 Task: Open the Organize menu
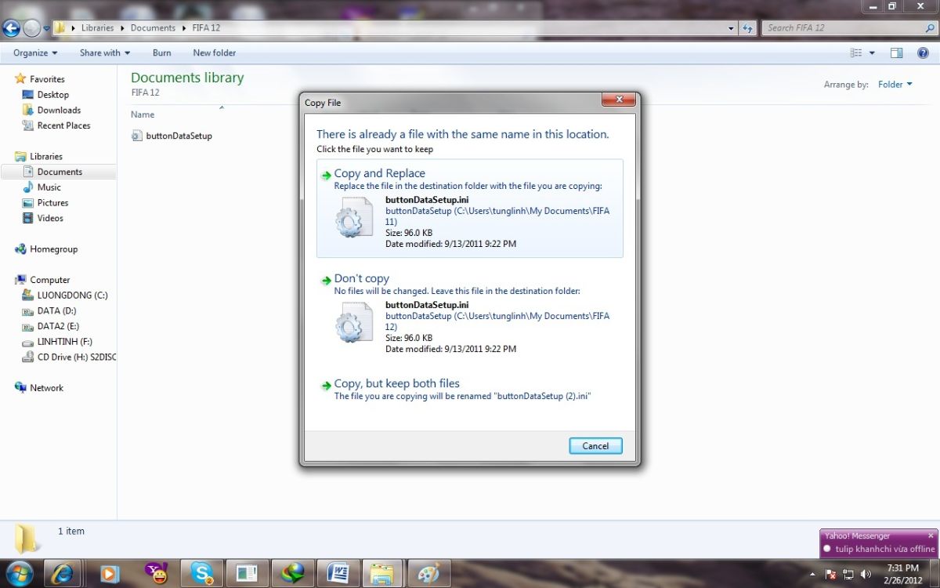35,53
